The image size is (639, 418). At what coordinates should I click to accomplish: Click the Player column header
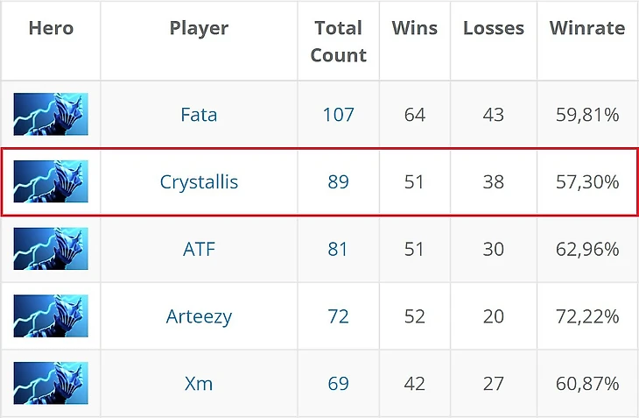pos(199,28)
